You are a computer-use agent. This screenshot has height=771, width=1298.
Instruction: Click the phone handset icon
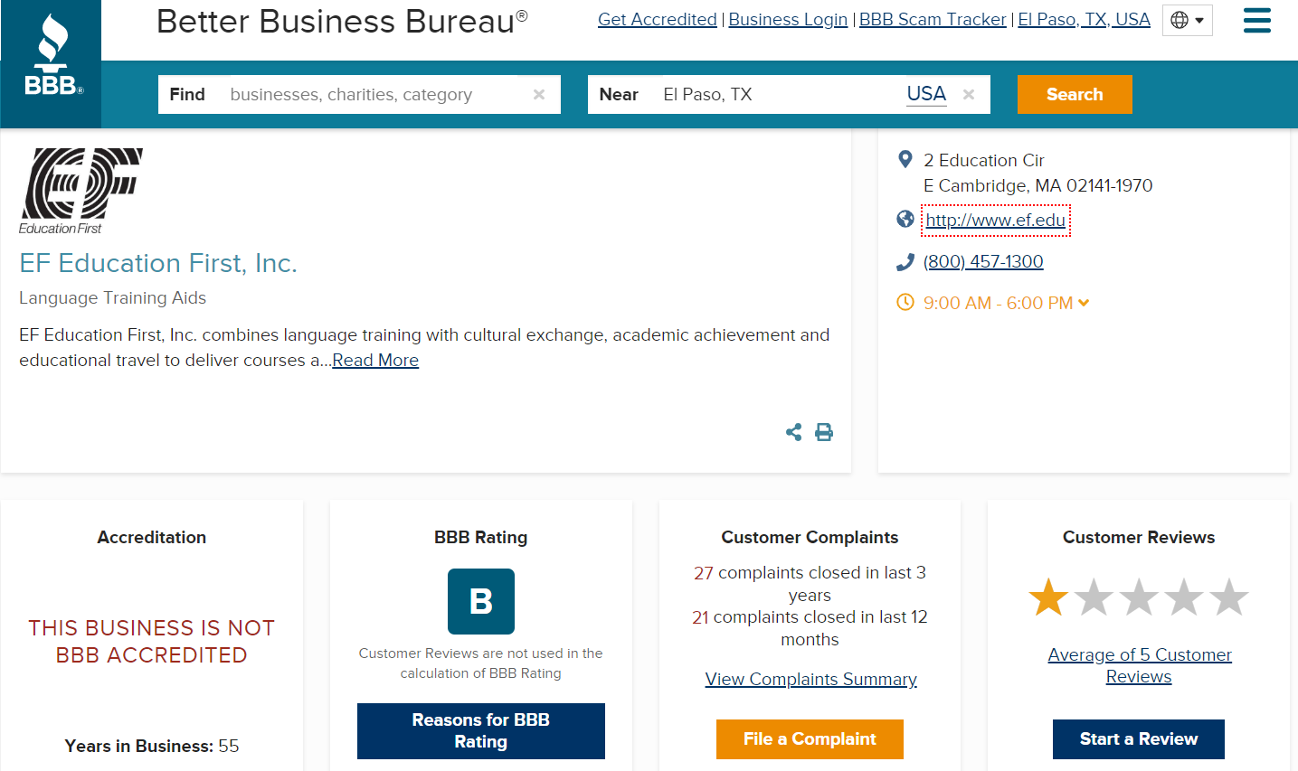[905, 262]
